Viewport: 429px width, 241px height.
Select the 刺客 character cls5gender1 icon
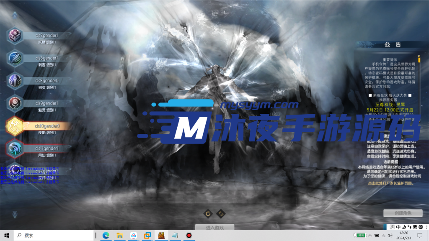coord(15,58)
